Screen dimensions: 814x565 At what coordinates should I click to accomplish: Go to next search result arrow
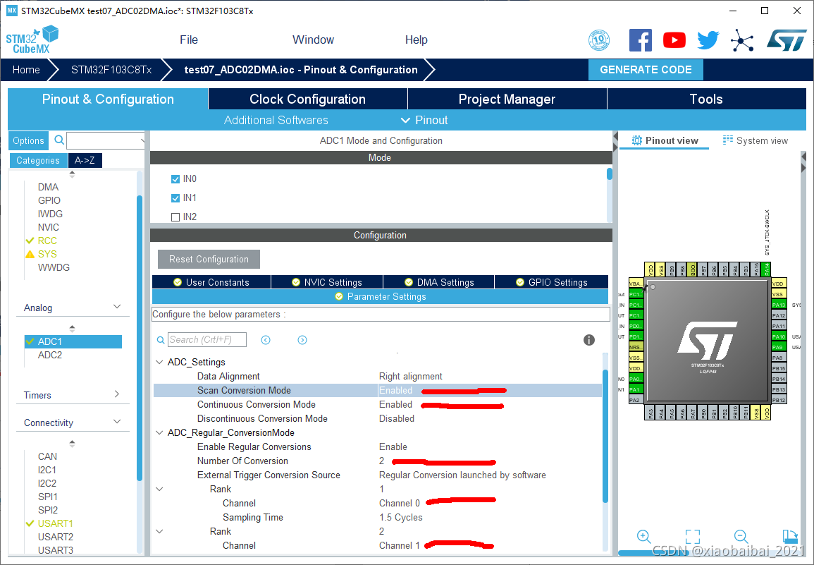[302, 340]
